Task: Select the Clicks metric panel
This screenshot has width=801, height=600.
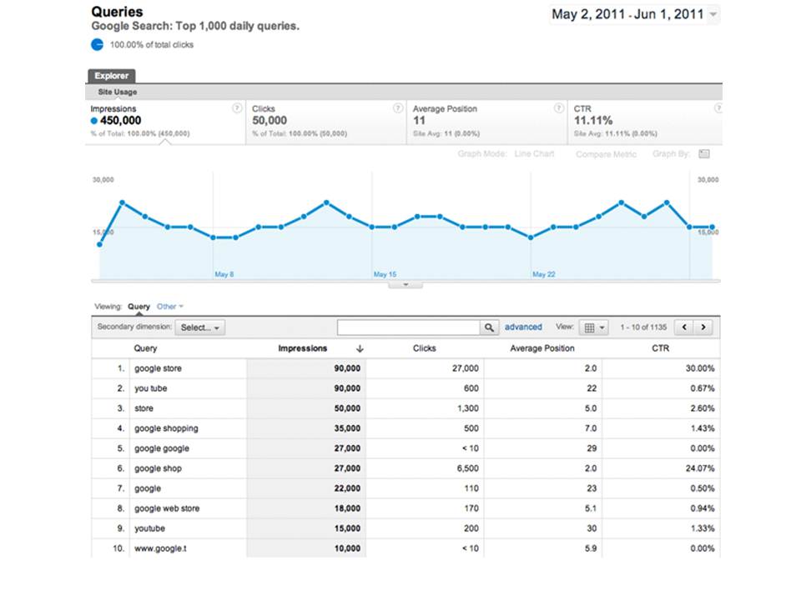Action: click(x=325, y=122)
